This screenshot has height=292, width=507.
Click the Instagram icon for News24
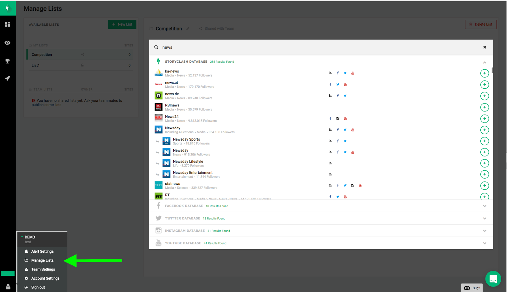click(338, 118)
